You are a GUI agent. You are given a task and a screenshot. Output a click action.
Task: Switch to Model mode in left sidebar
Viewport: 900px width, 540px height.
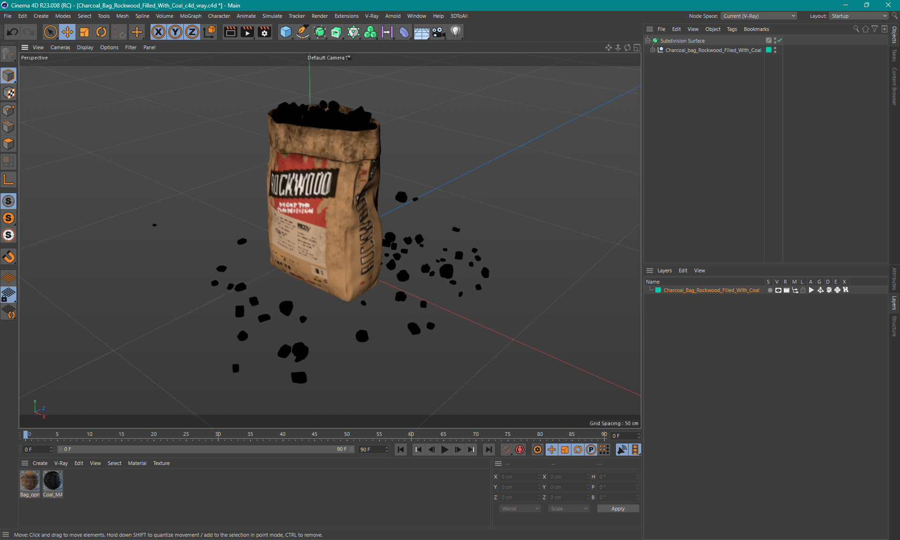coord(8,75)
